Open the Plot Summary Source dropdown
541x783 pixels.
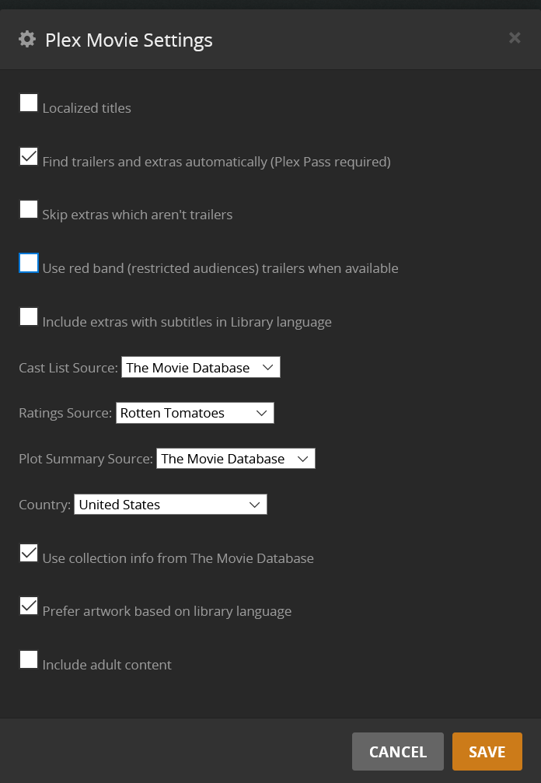coord(235,459)
